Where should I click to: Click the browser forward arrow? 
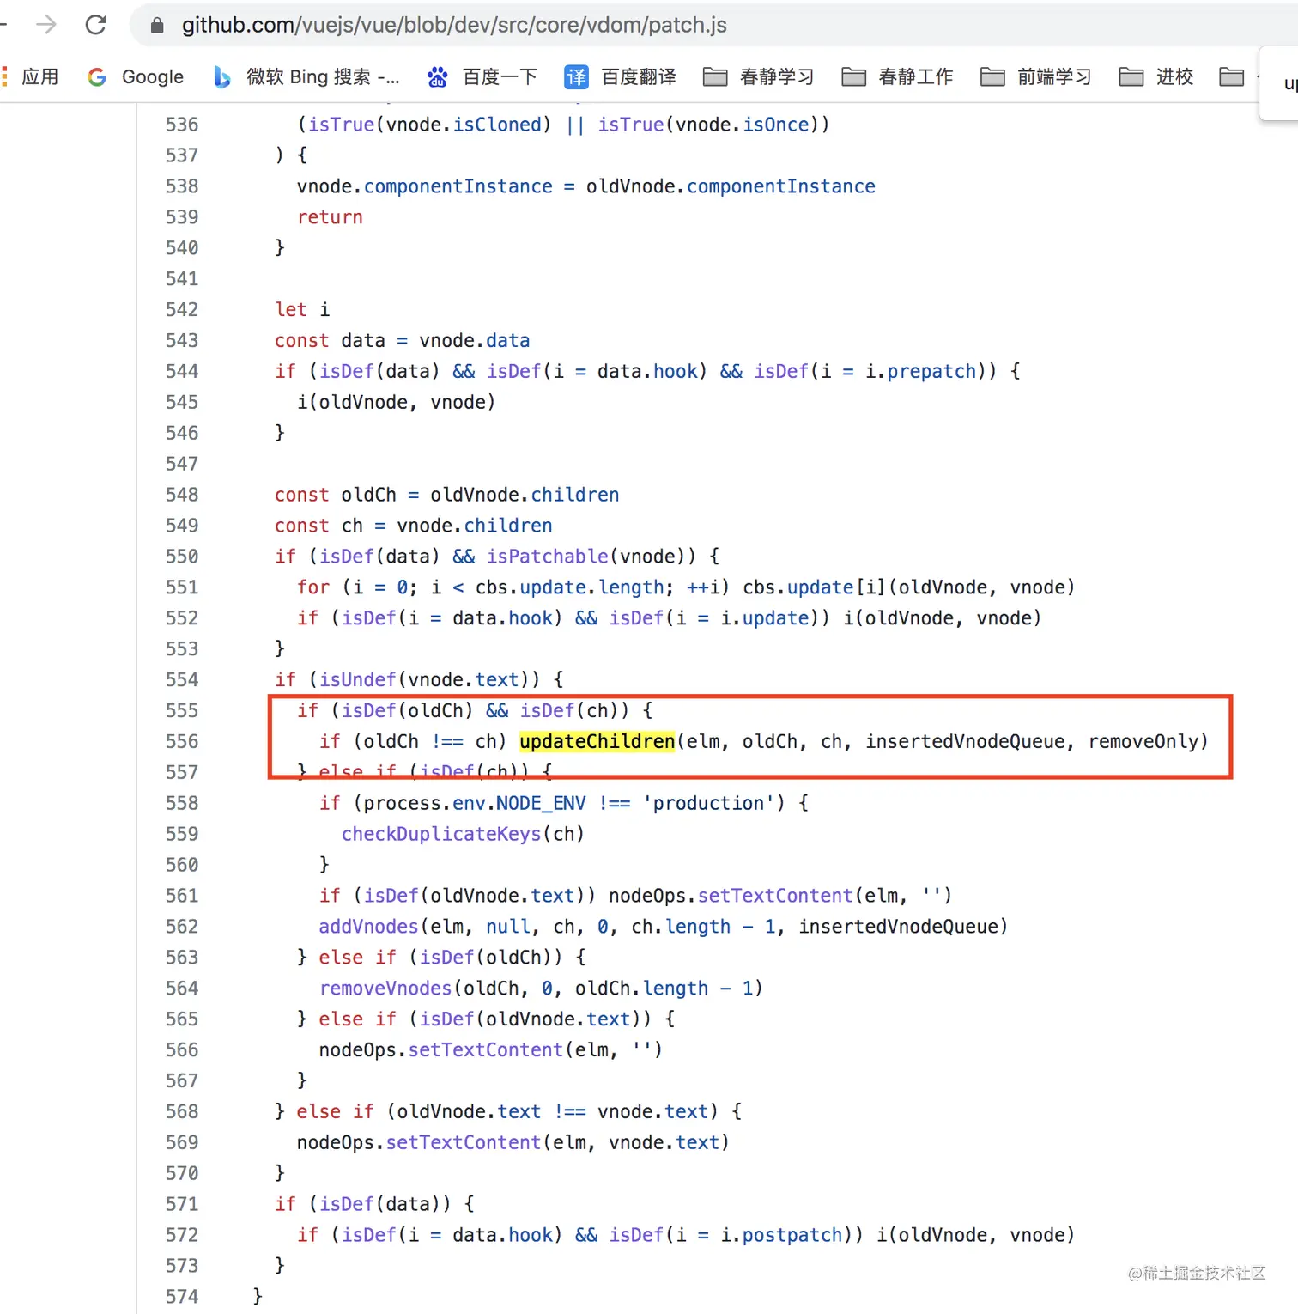pos(46,25)
